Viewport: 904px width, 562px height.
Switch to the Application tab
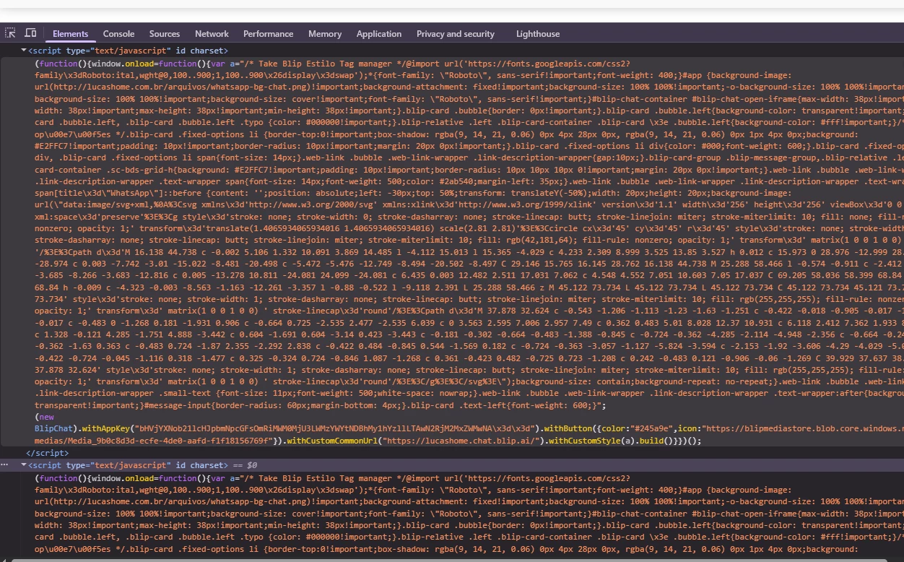pyautogui.click(x=378, y=34)
